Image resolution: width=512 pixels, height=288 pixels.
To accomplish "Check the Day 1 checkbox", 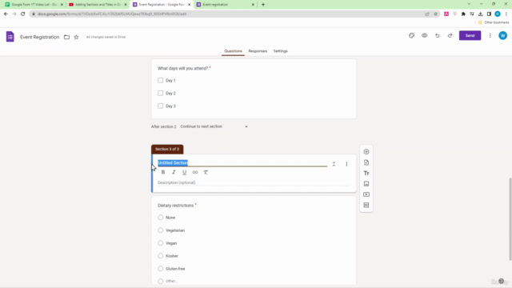I will click(160, 80).
